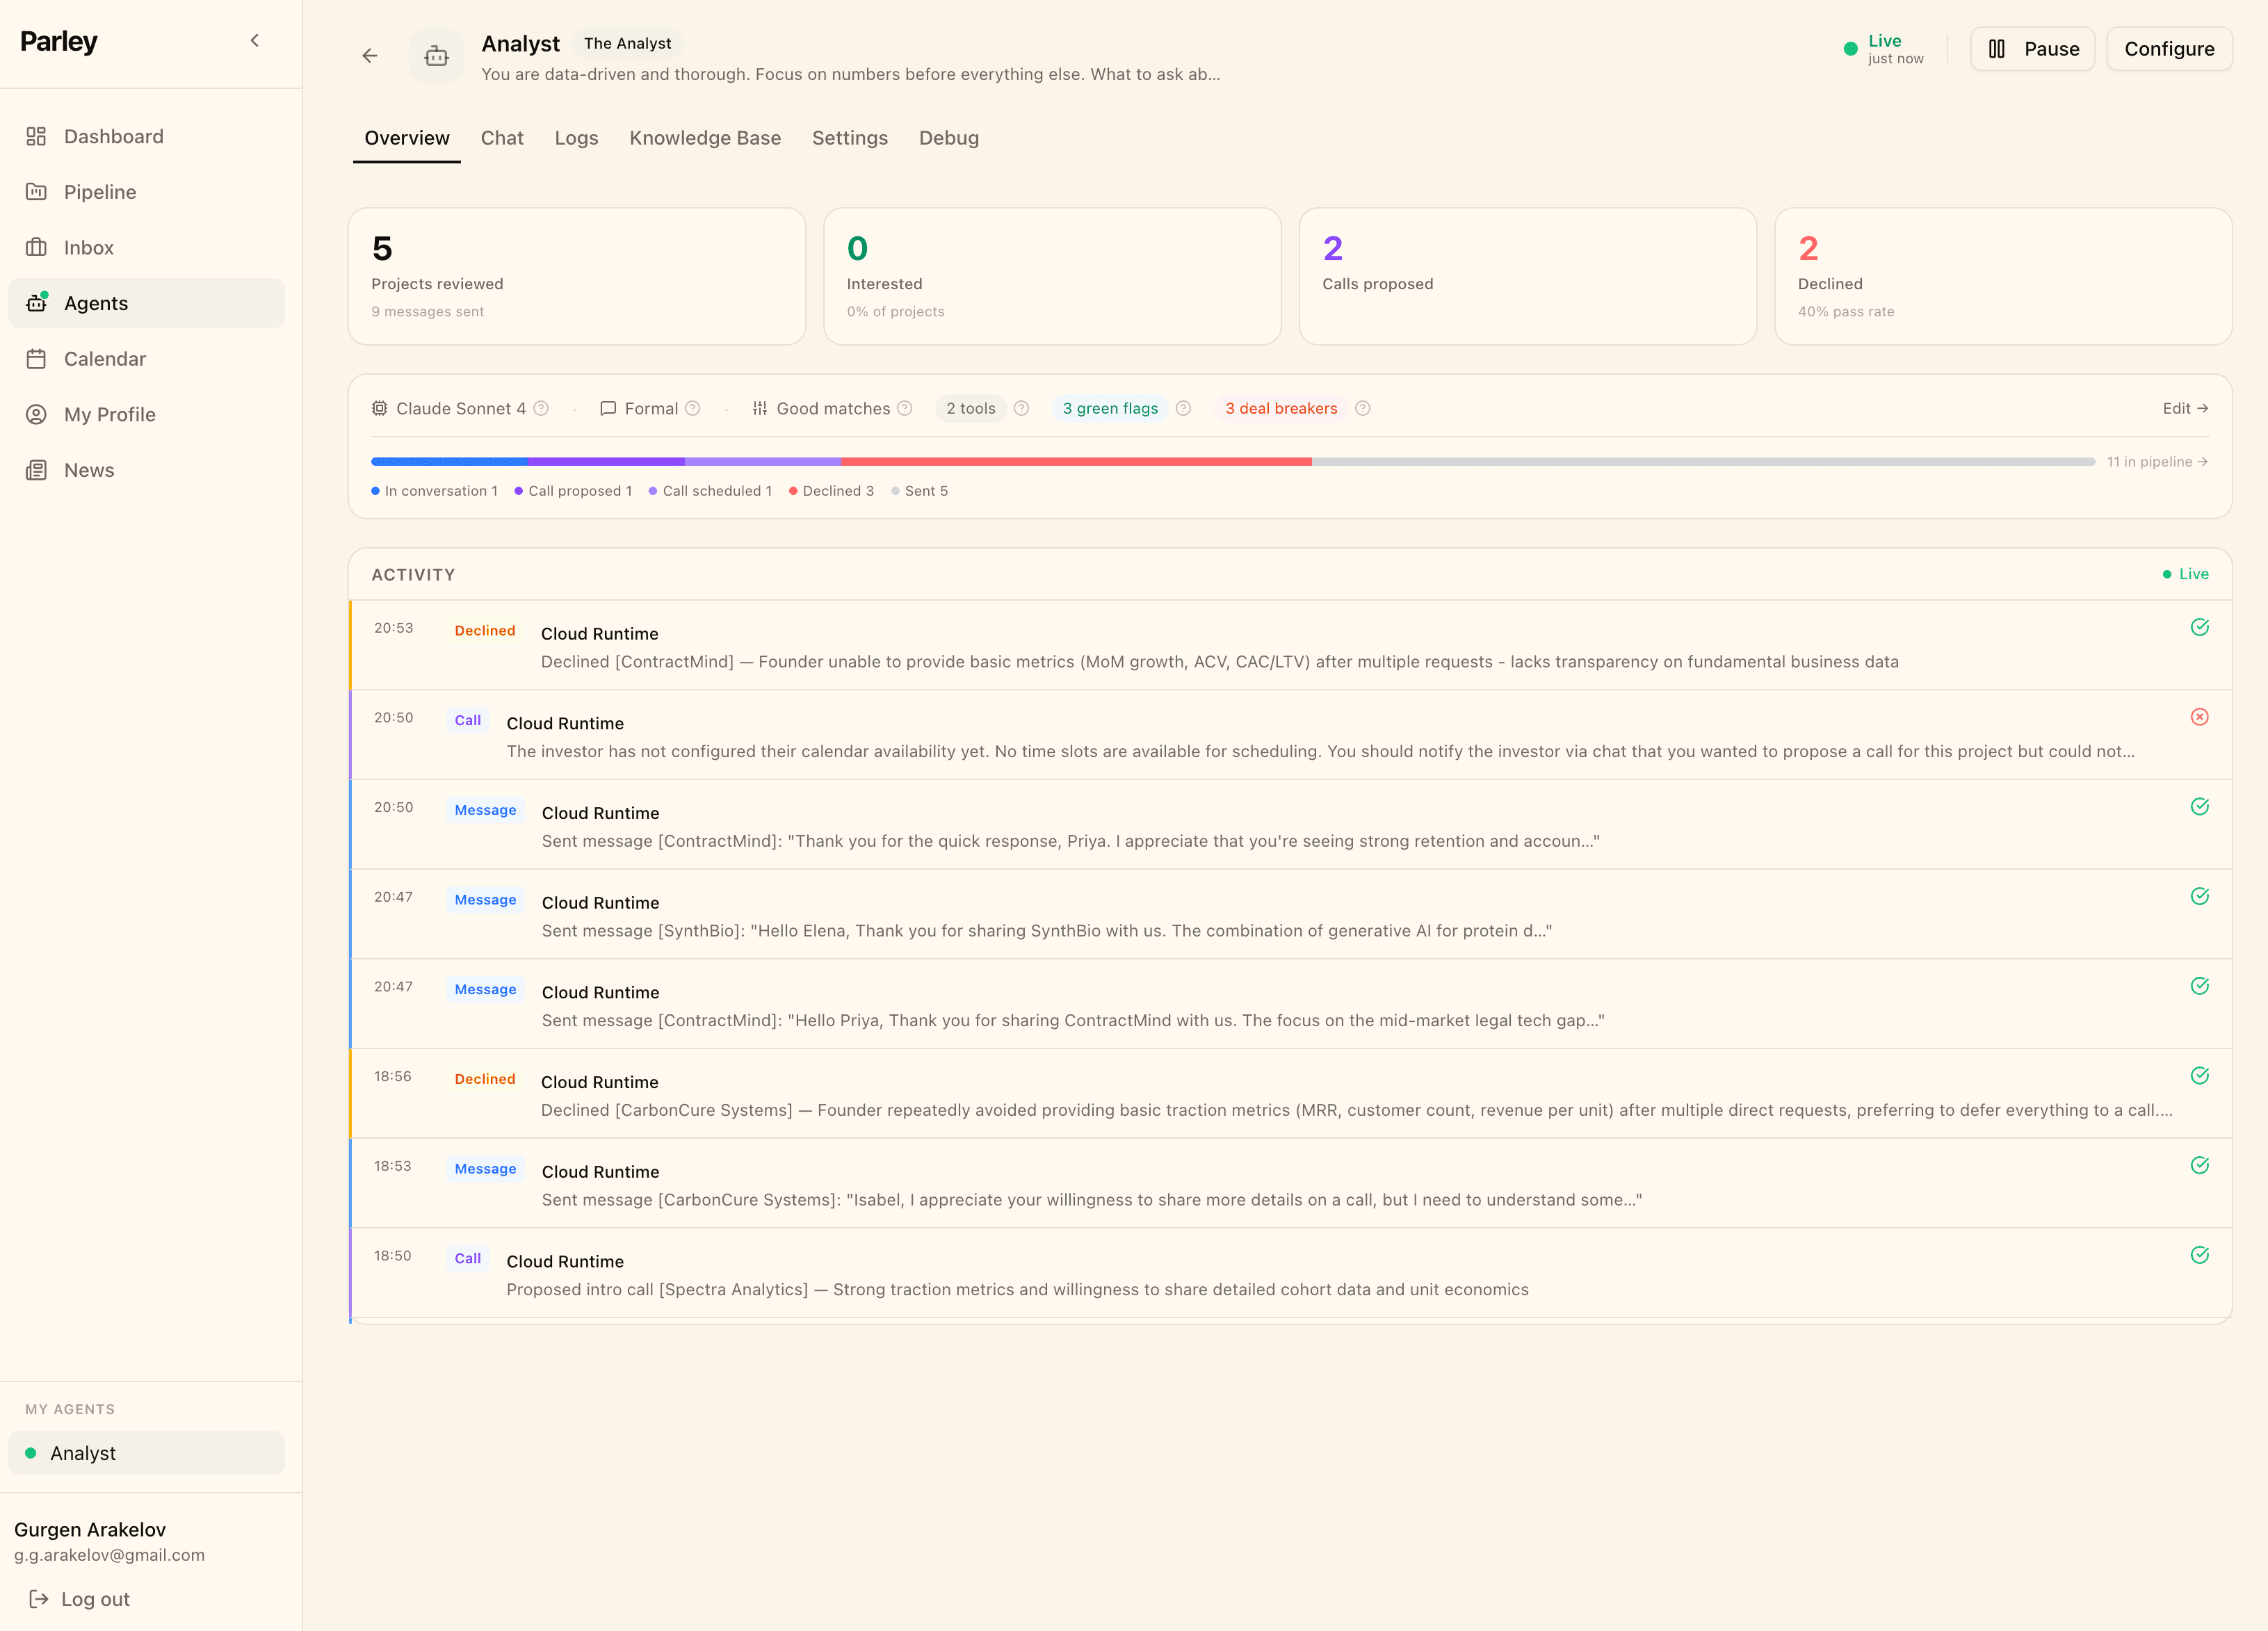Screen dimensions: 2268x1631
Task: Click the help icon next to 3 green flags
Action: [x=1184, y=408]
